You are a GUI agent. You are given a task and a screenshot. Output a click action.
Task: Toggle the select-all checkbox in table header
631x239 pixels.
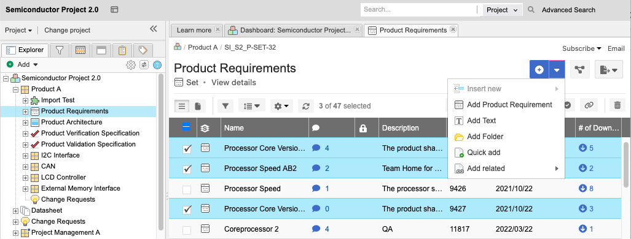(186, 127)
